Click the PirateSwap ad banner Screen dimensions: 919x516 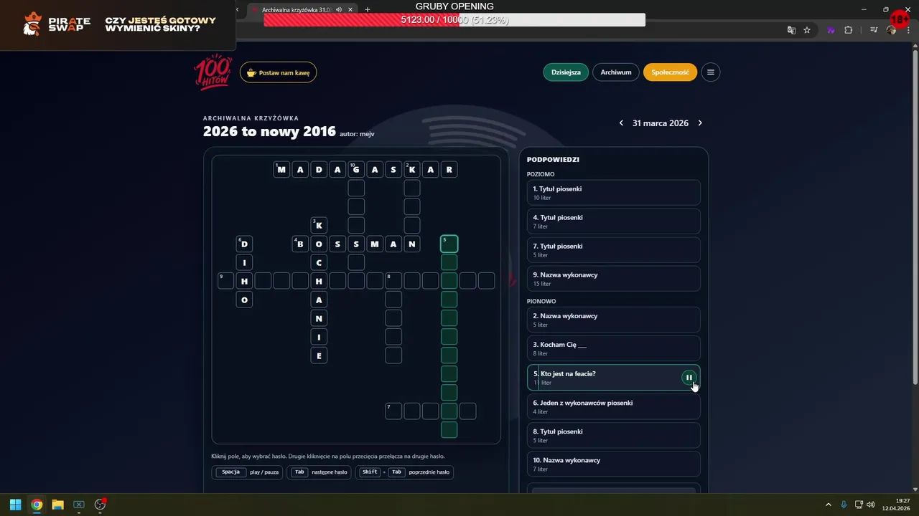(118, 25)
